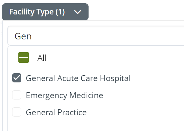The image size is (184, 131).
Task: Collapse the Facility Type (1) dropdown
Action: 45,12
